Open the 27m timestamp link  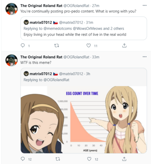pyautogui.click(x=96, y=6)
